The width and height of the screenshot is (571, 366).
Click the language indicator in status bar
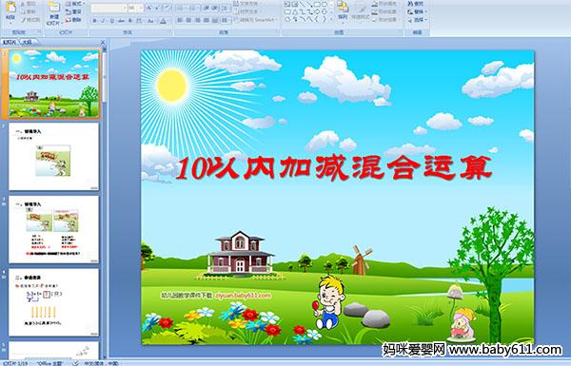101,363
